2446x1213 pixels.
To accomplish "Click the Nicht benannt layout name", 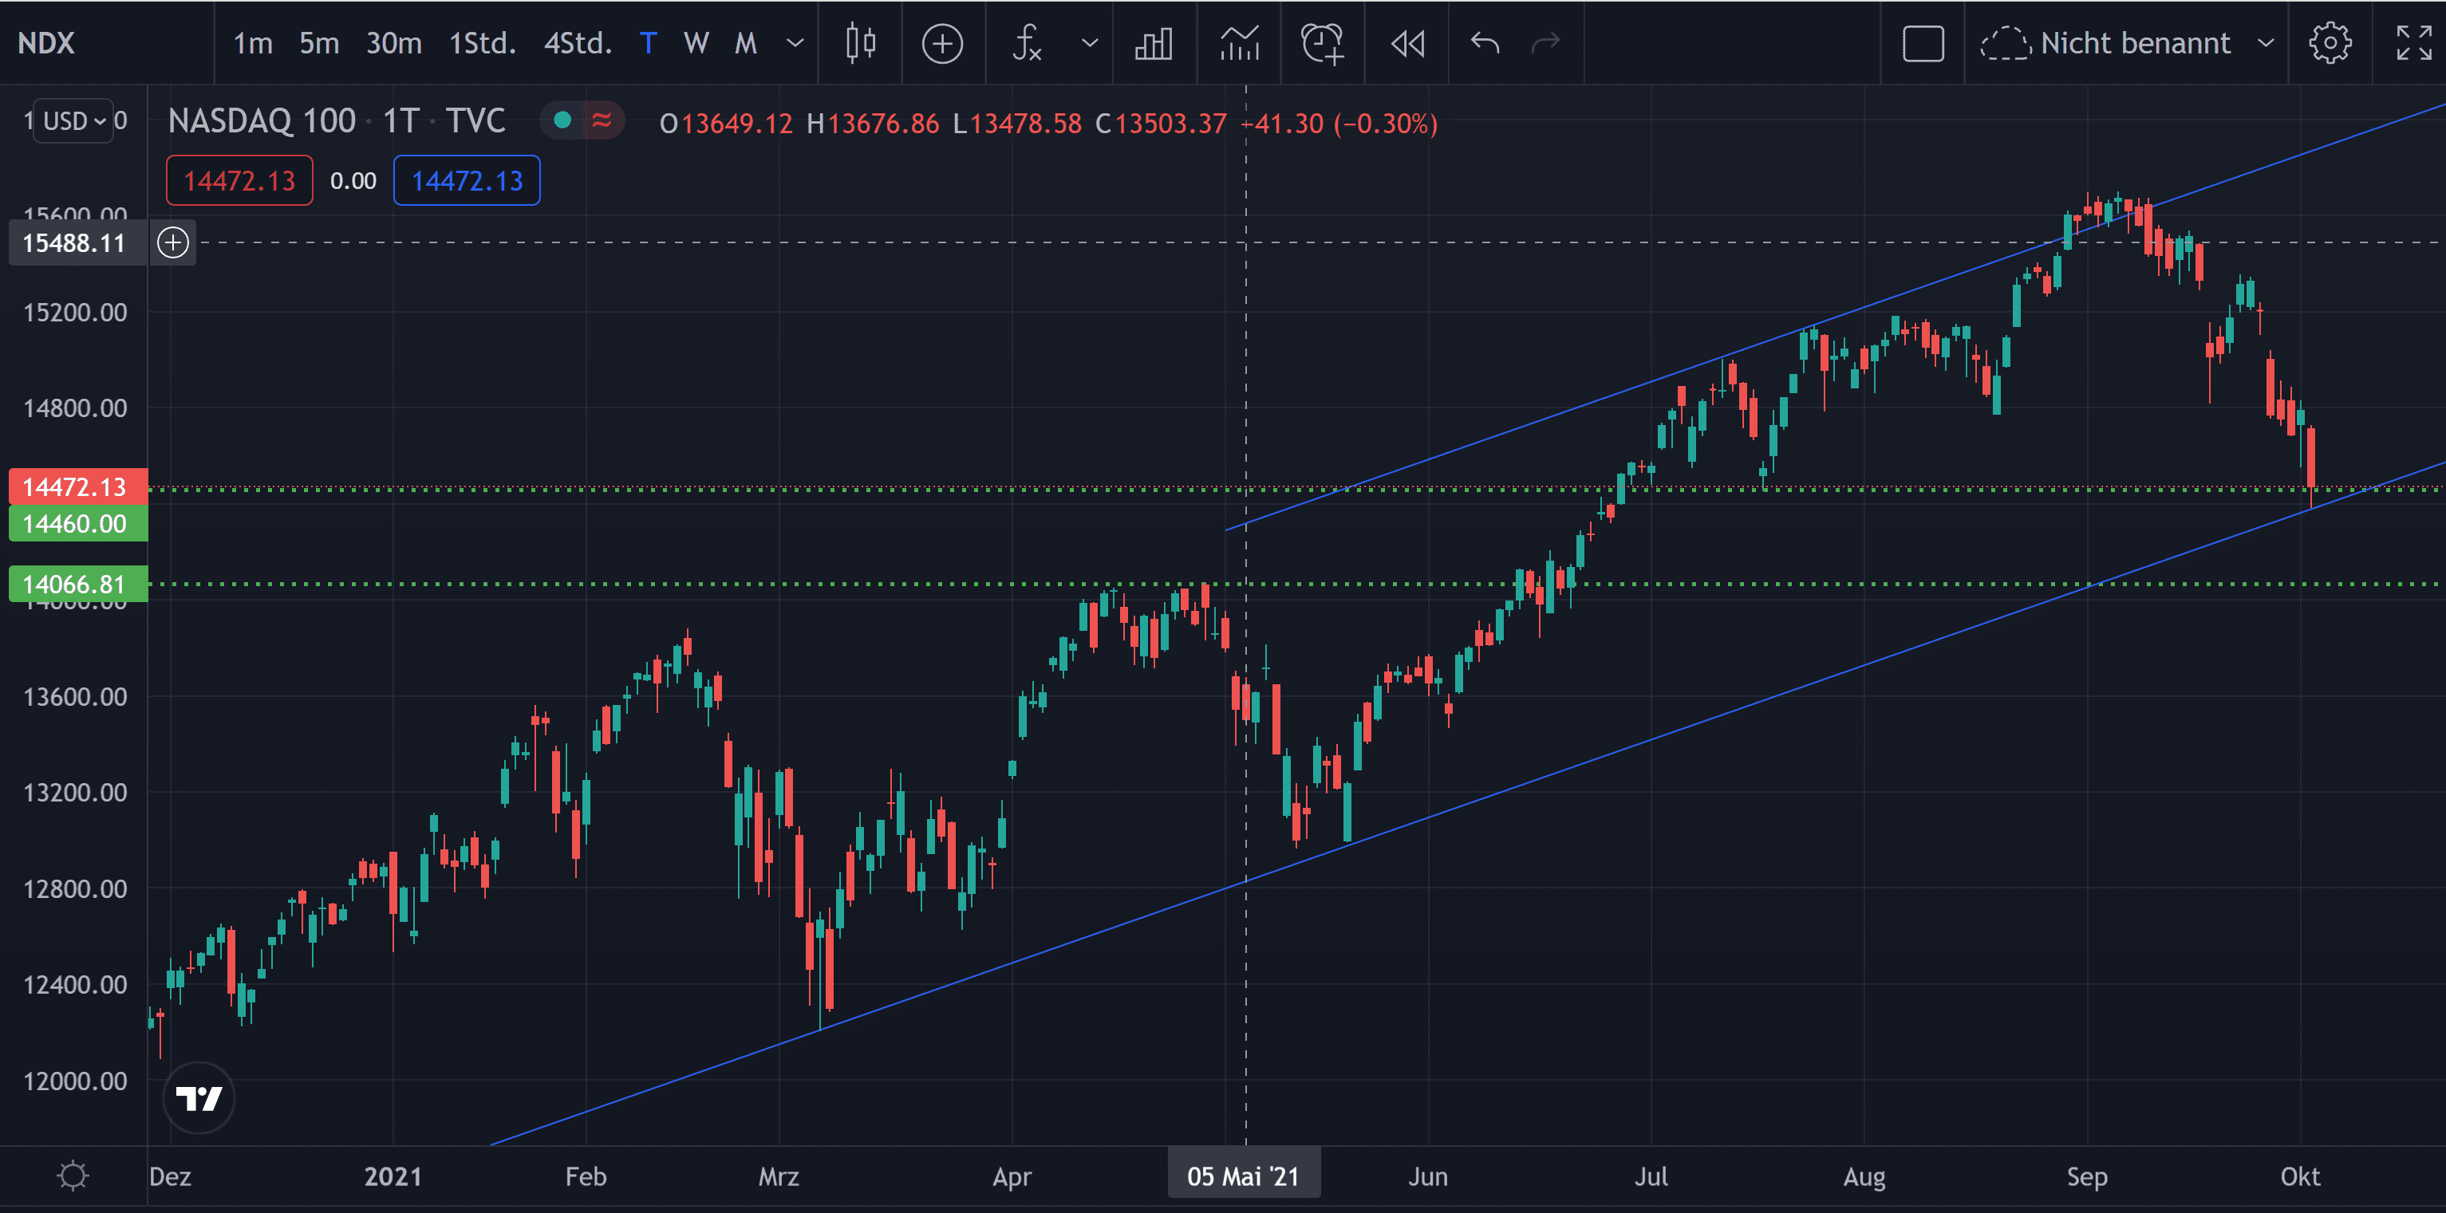I will click(x=2135, y=43).
